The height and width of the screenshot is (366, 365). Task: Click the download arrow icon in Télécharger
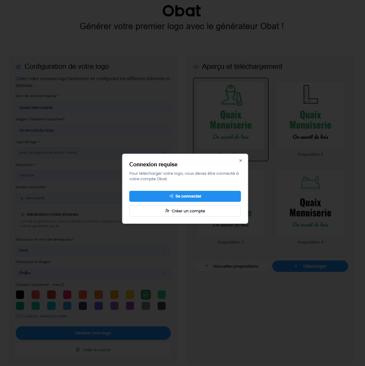pos(296,266)
